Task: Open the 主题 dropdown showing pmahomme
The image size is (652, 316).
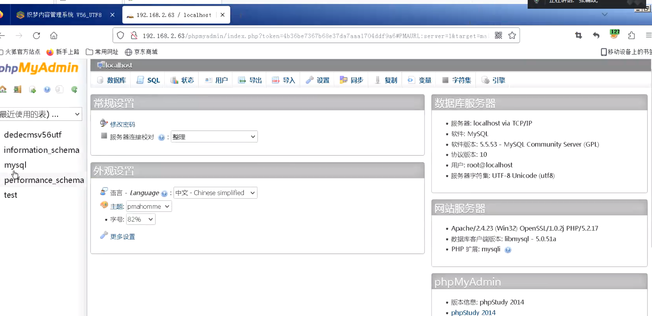Action: coord(149,207)
